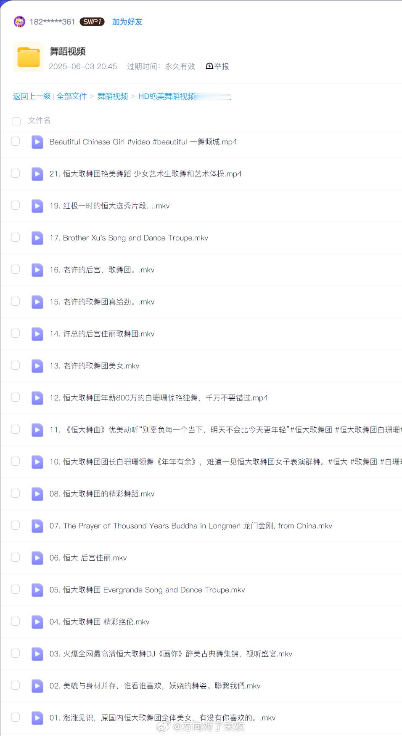Viewport: 402px width, 736px height.
Task: Open the yellow 舞蹈视频 folder icon
Action: pyautogui.click(x=29, y=57)
